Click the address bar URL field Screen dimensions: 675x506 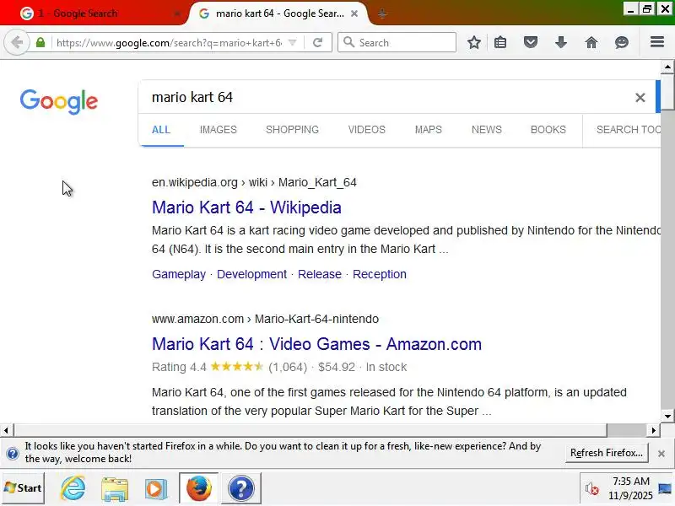(x=169, y=43)
